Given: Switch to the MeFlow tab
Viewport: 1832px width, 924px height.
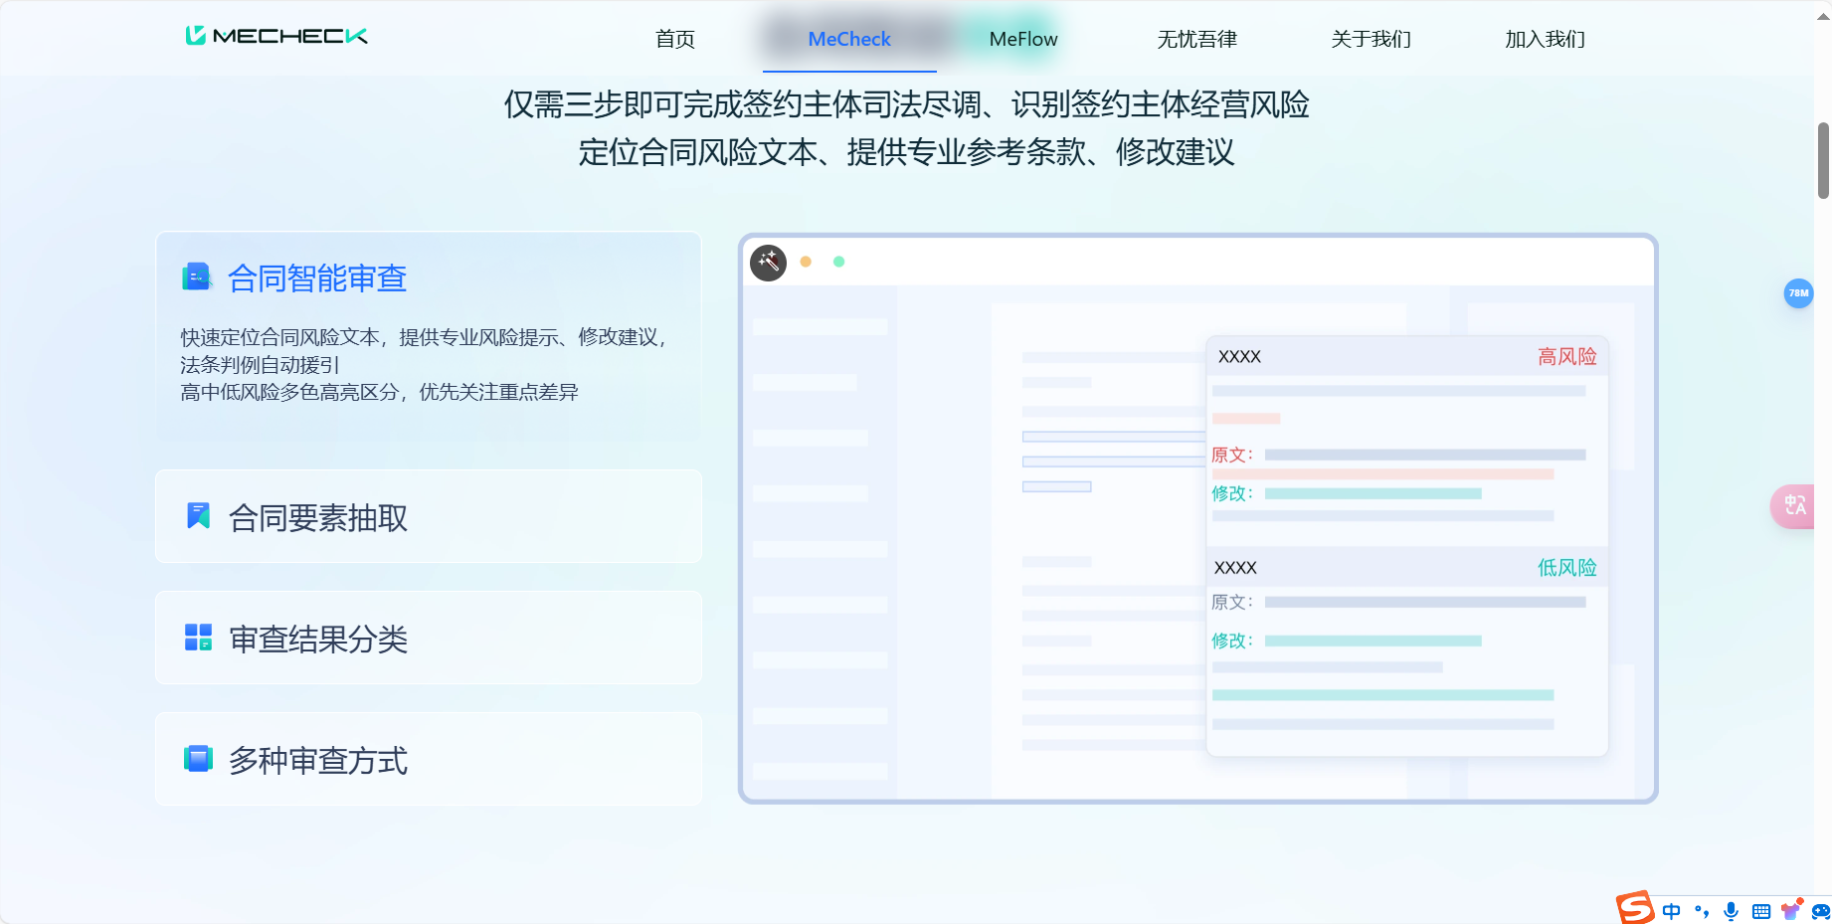Looking at the screenshot, I should (1022, 39).
